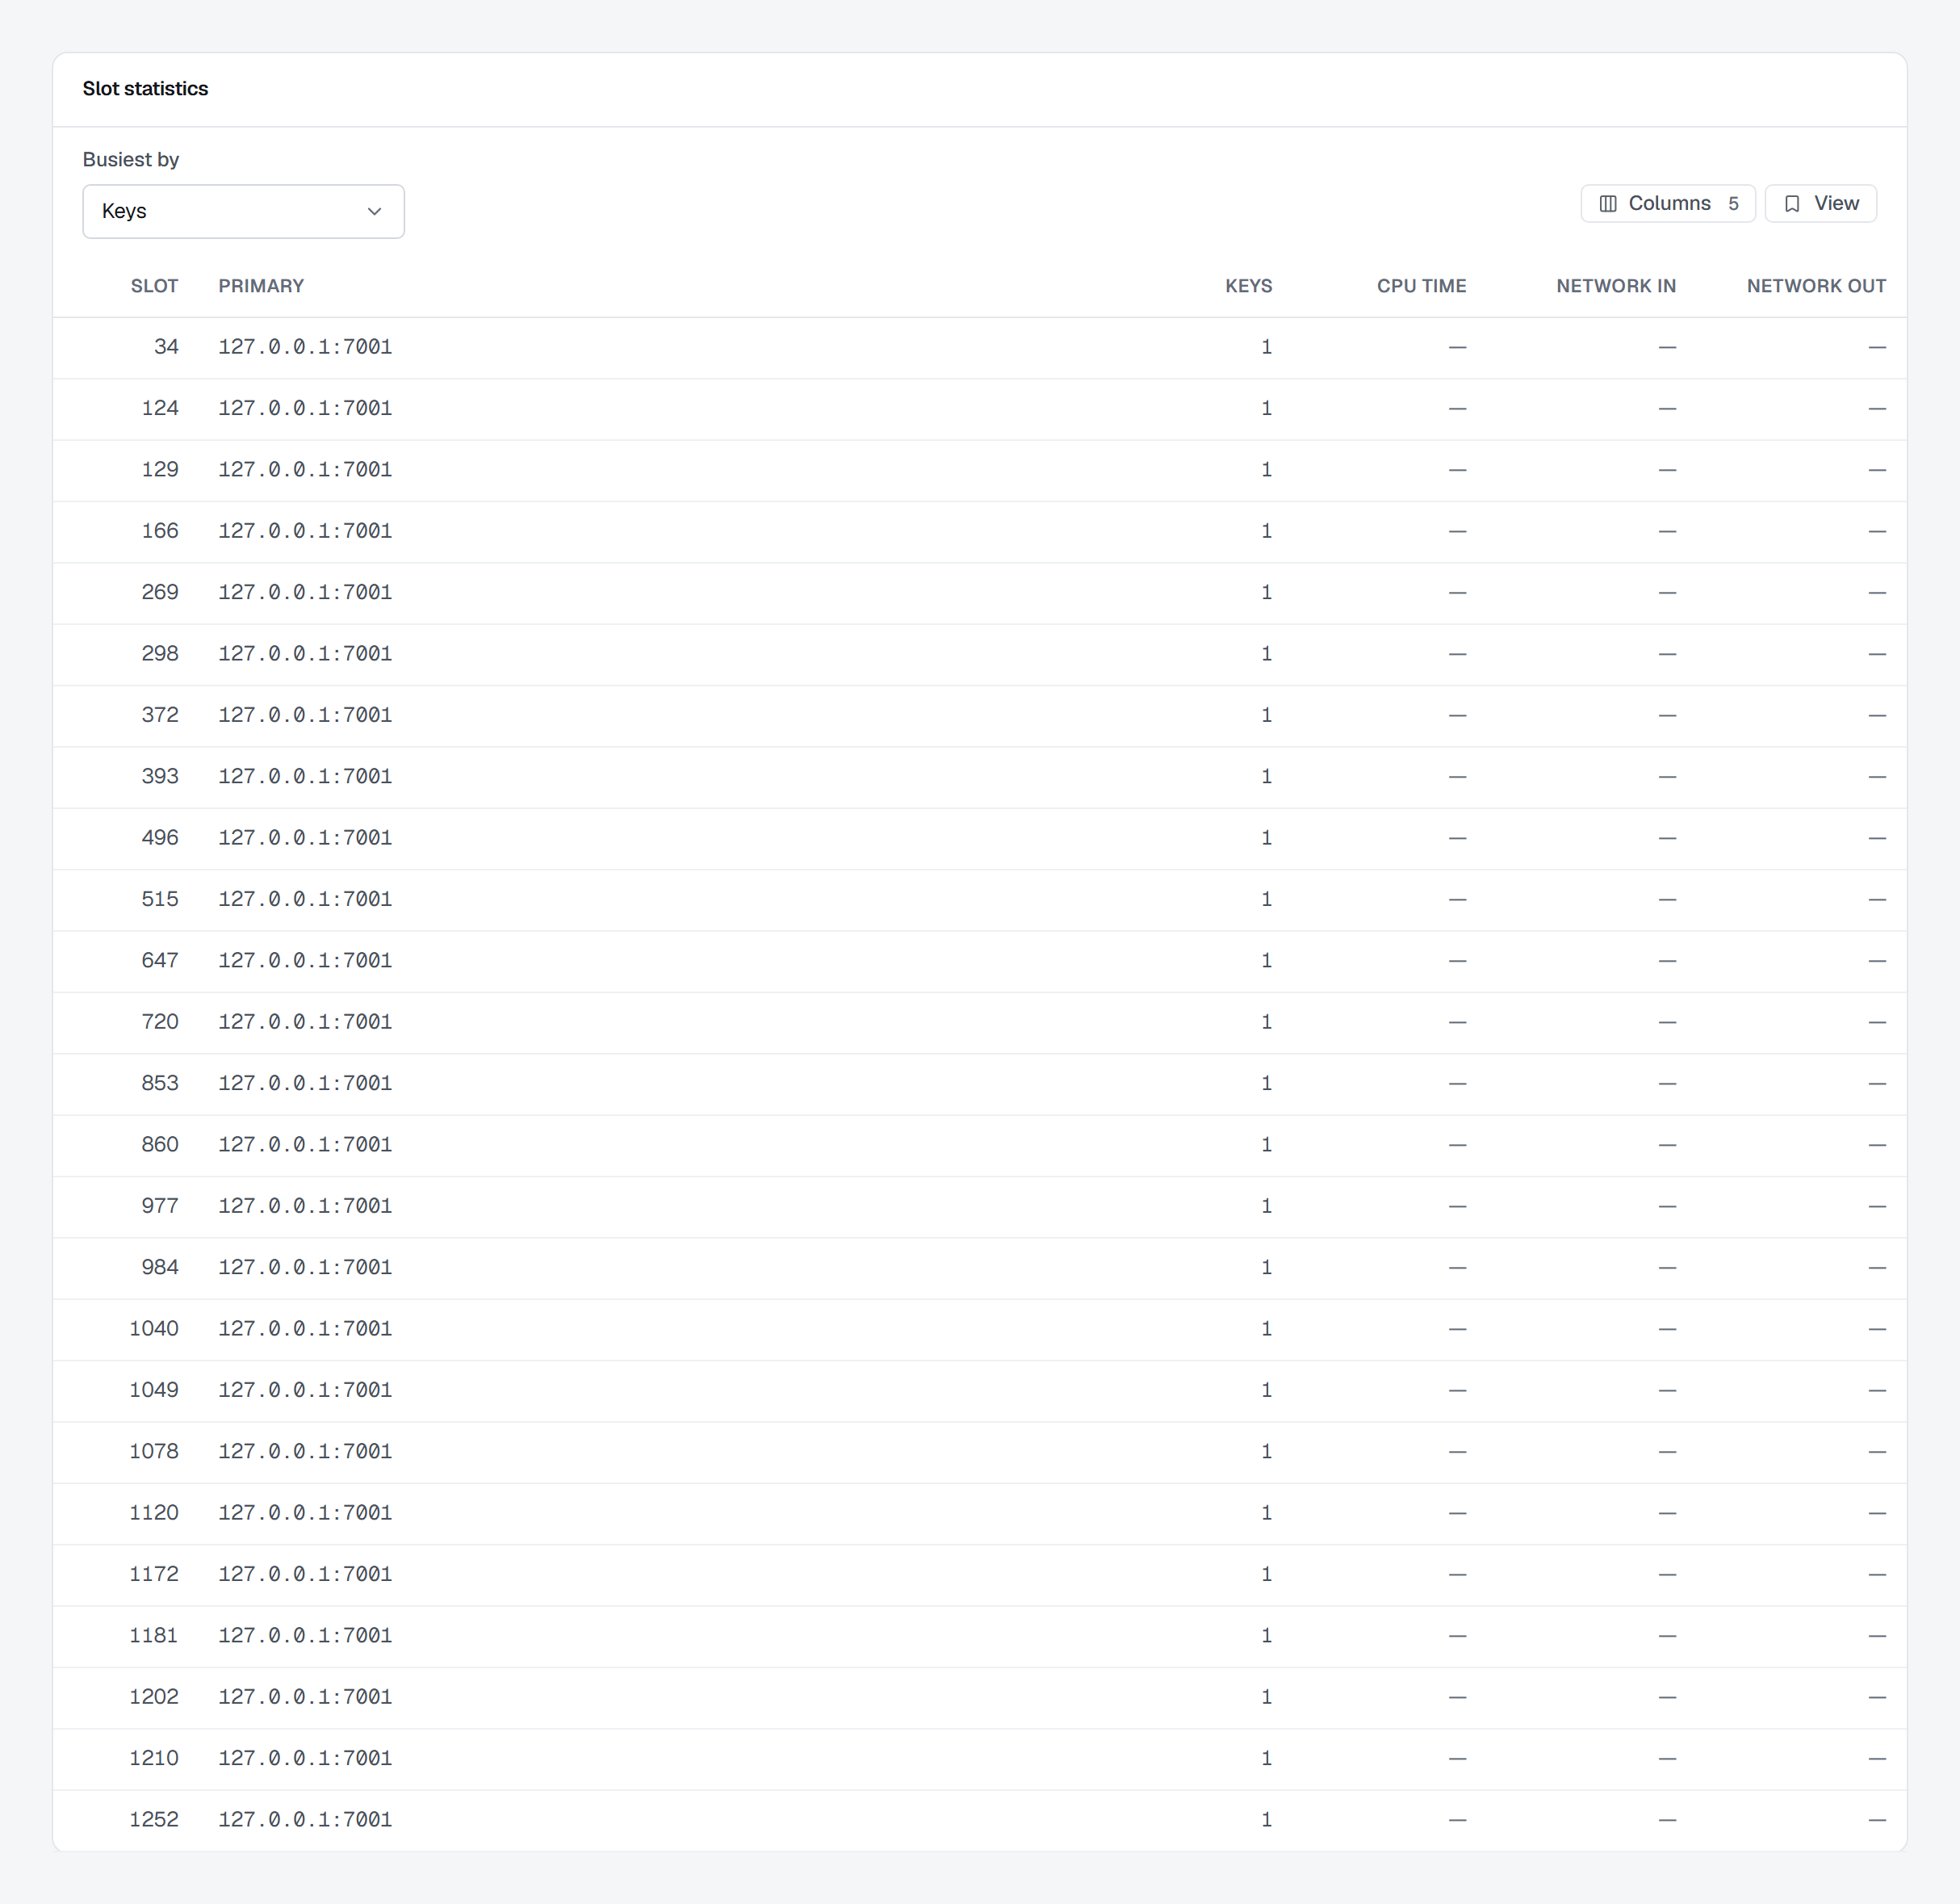Select slot 372 in the table
The width and height of the screenshot is (1960, 1904).
point(979,715)
